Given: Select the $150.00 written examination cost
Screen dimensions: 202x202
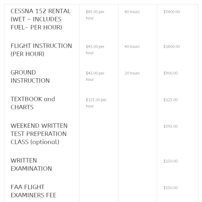Looking at the screenshot, I should click(x=171, y=161).
